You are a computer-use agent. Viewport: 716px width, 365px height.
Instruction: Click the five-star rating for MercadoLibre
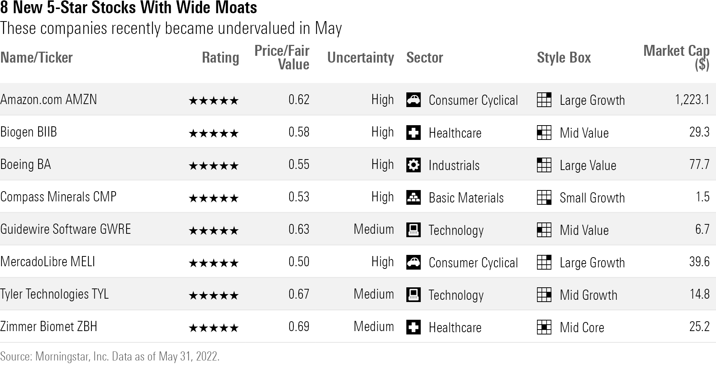(213, 263)
